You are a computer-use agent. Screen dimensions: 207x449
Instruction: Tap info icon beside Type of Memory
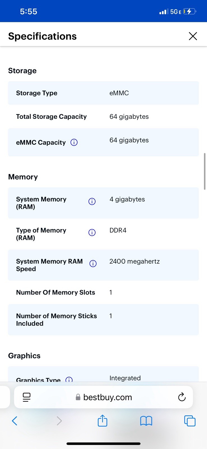click(x=92, y=233)
